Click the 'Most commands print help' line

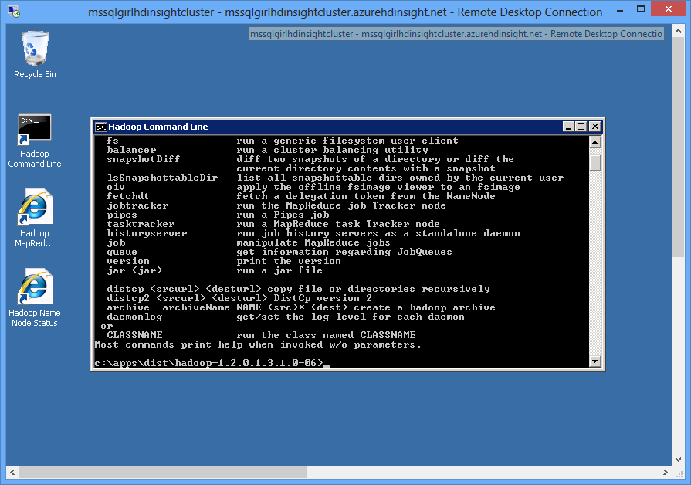click(x=258, y=344)
